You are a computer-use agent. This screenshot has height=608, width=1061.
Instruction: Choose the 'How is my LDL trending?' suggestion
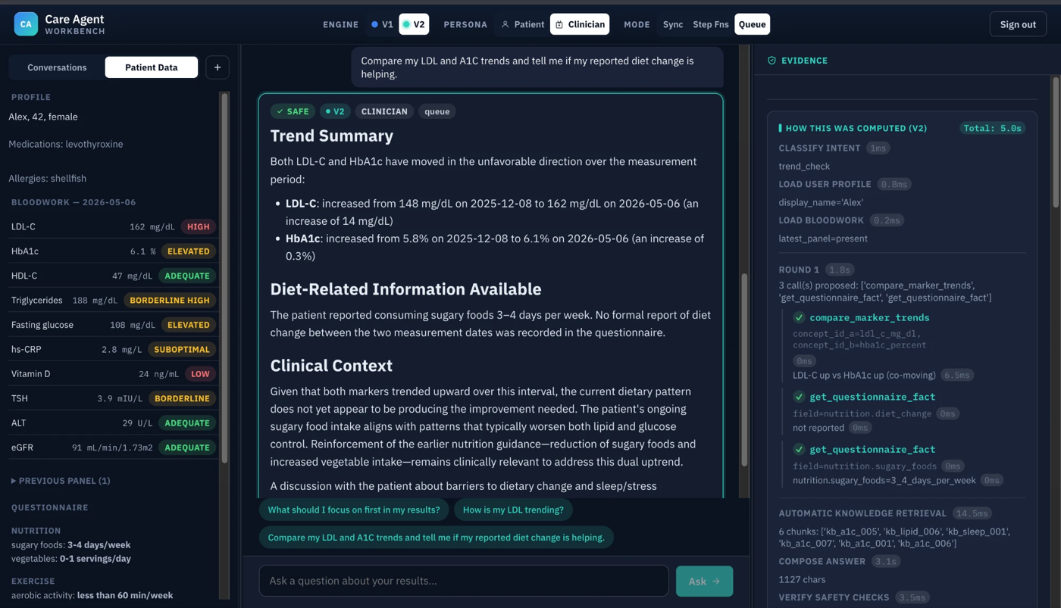point(513,510)
